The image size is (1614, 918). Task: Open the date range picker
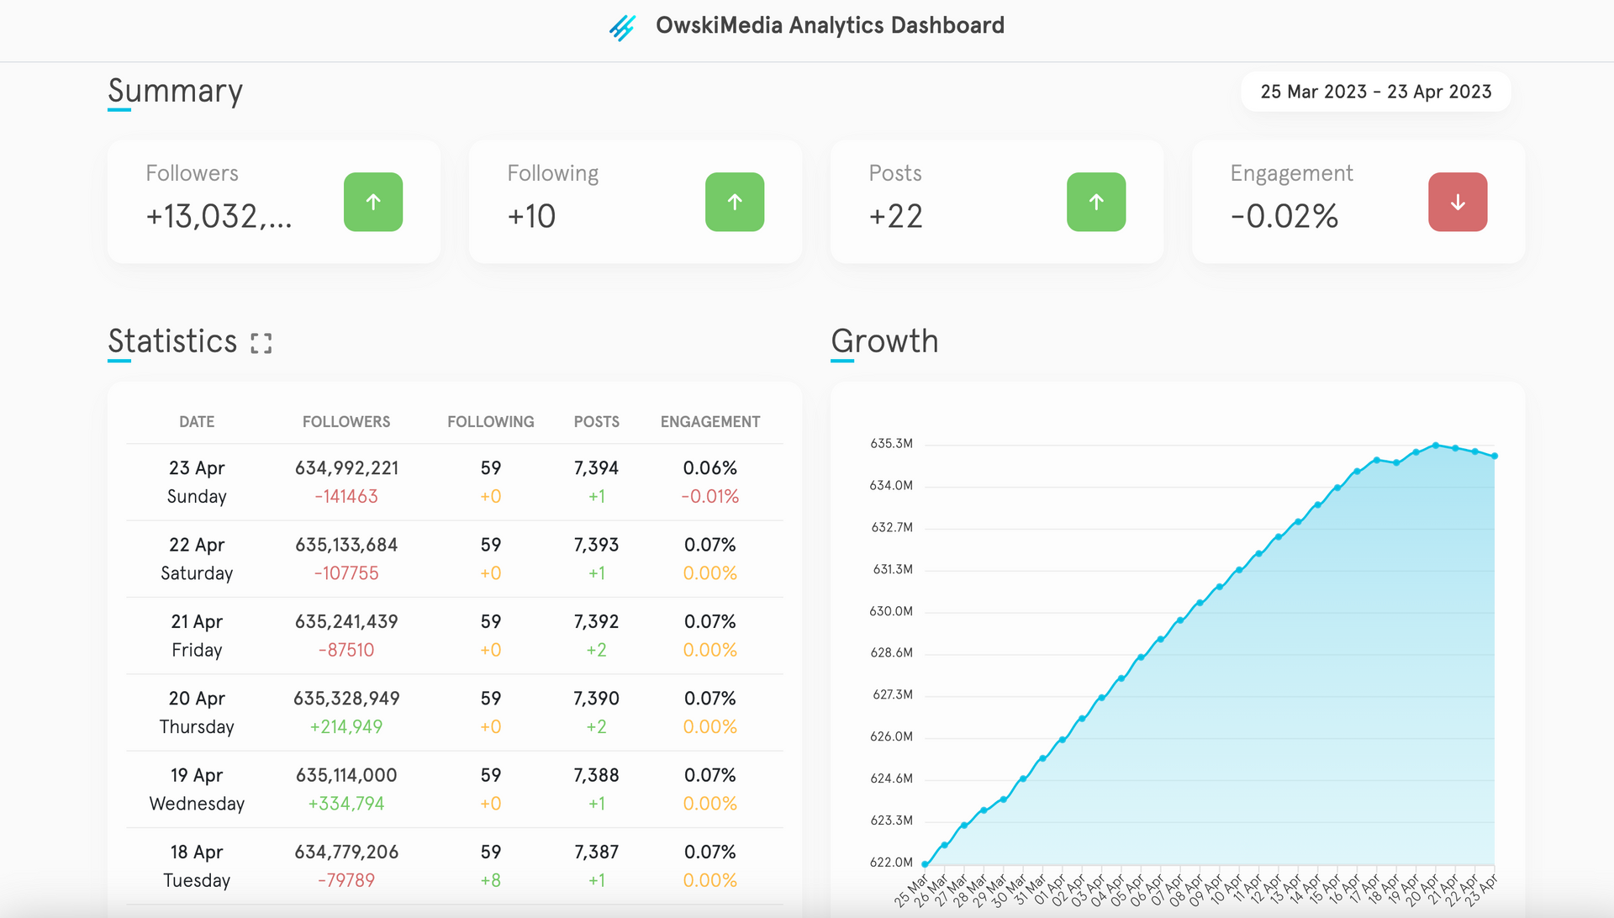point(1375,92)
